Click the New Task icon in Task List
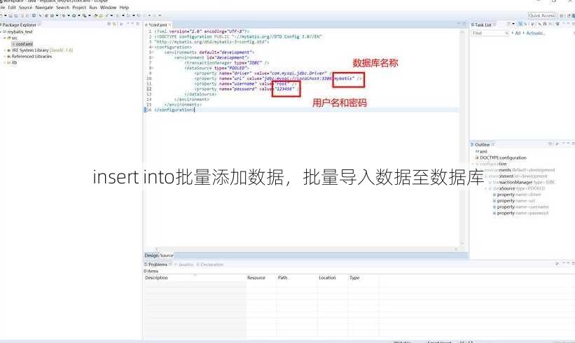The image size is (575, 343). pos(509,24)
